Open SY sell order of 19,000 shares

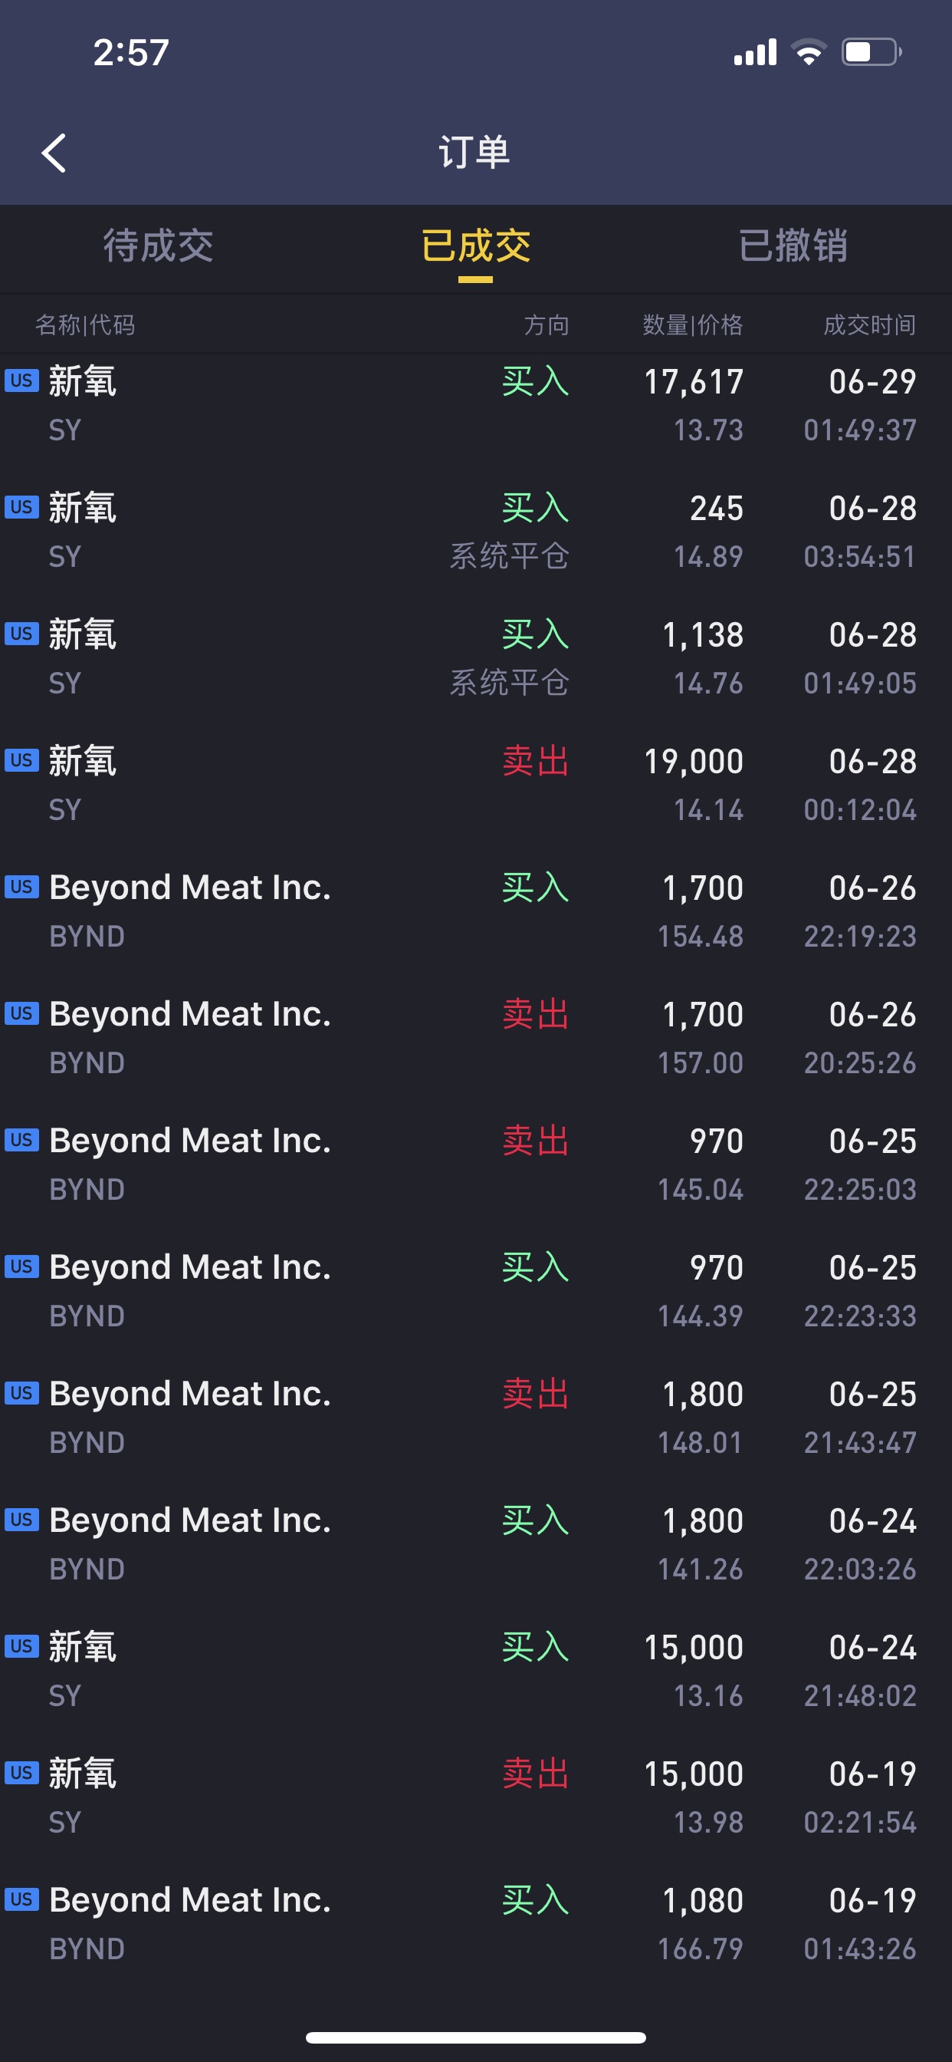click(x=476, y=785)
